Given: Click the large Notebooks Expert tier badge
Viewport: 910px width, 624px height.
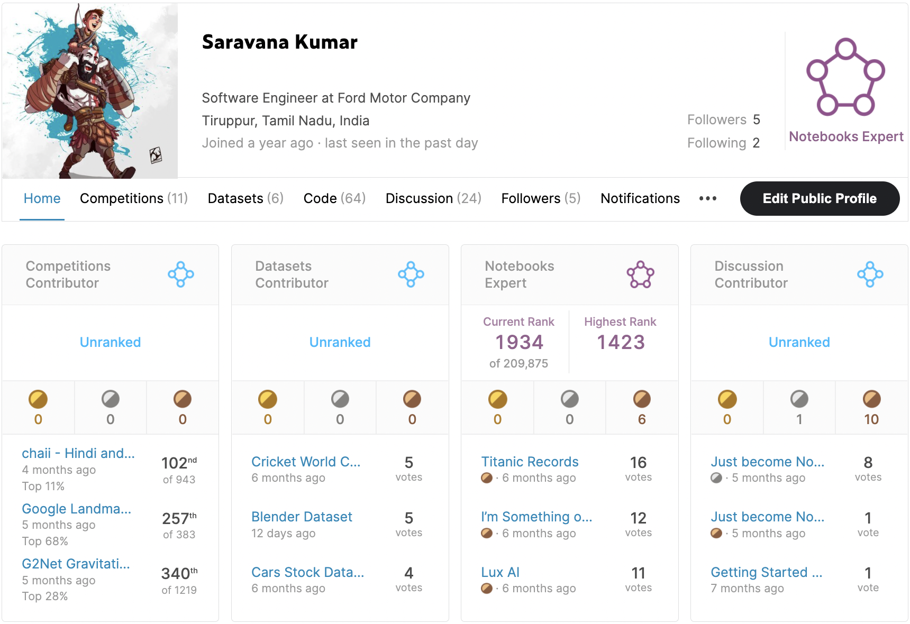Looking at the screenshot, I should (845, 77).
